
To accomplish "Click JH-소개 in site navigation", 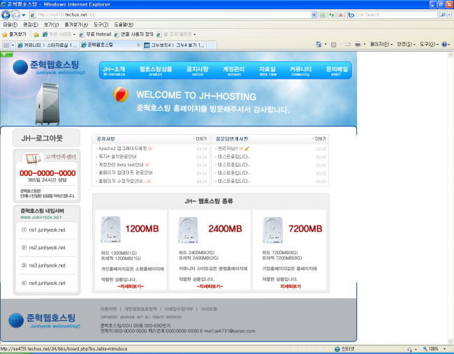I will click(113, 71).
